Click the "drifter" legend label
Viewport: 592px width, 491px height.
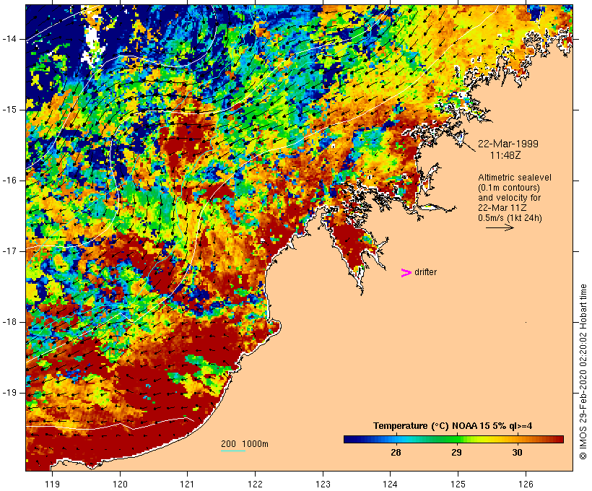point(425,272)
